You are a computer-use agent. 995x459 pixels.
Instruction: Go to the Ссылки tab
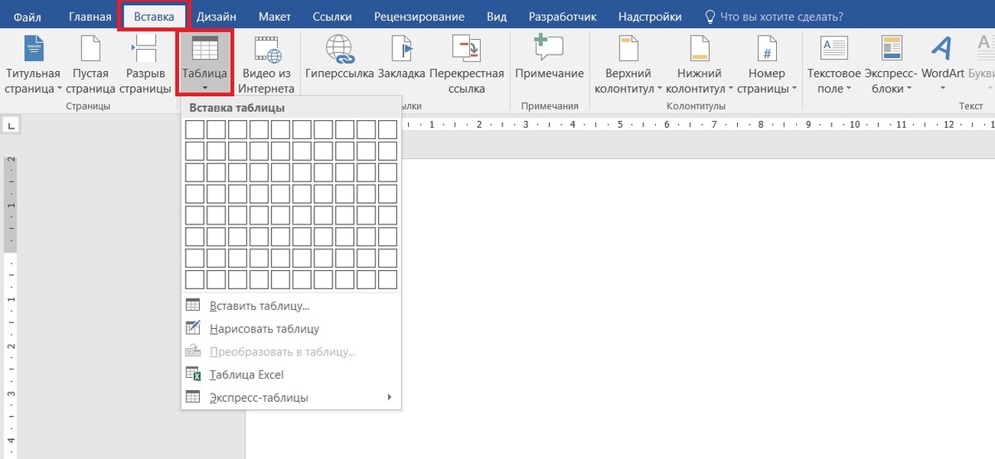tap(332, 17)
